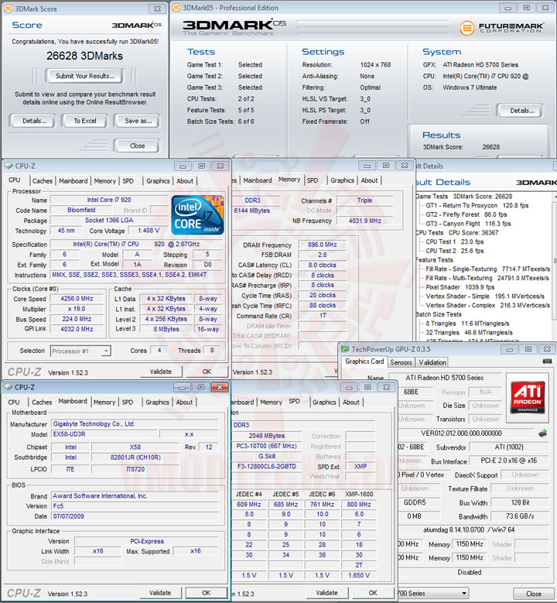Click the Bus Speed 224.0 MHz value
The height and width of the screenshot is (603, 557).
[x=77, y=319]
